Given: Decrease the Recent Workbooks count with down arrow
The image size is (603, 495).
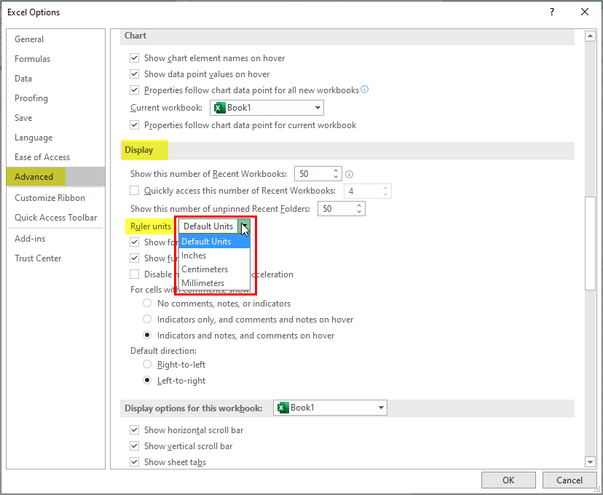Looking at the screenshot, I should pyautogui.click(x=336, y=177).
